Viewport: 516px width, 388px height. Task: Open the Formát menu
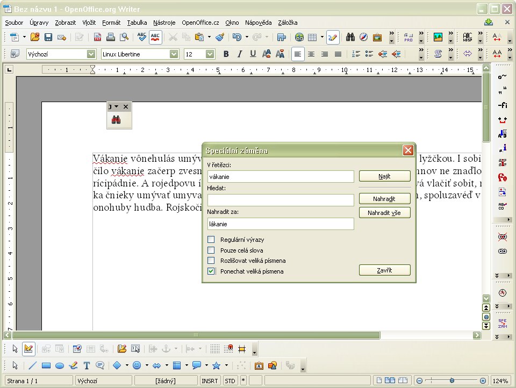click(x=111, y=23)
